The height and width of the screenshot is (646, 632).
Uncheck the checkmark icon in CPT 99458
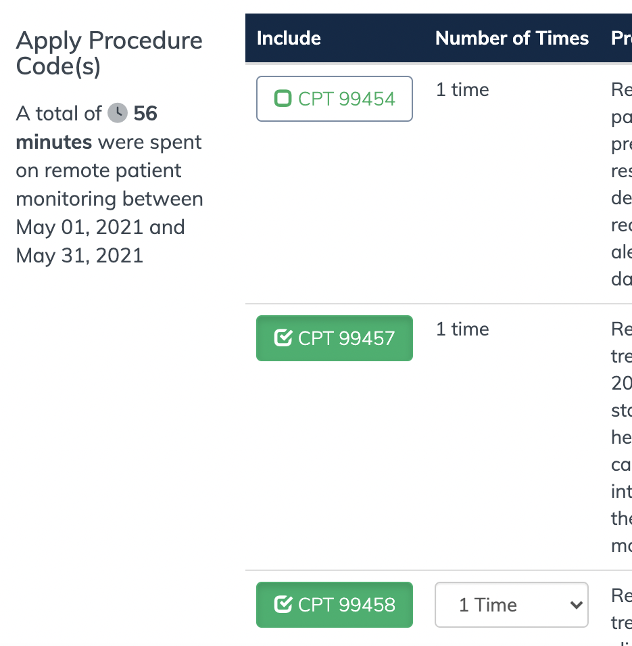coord(283,605)
